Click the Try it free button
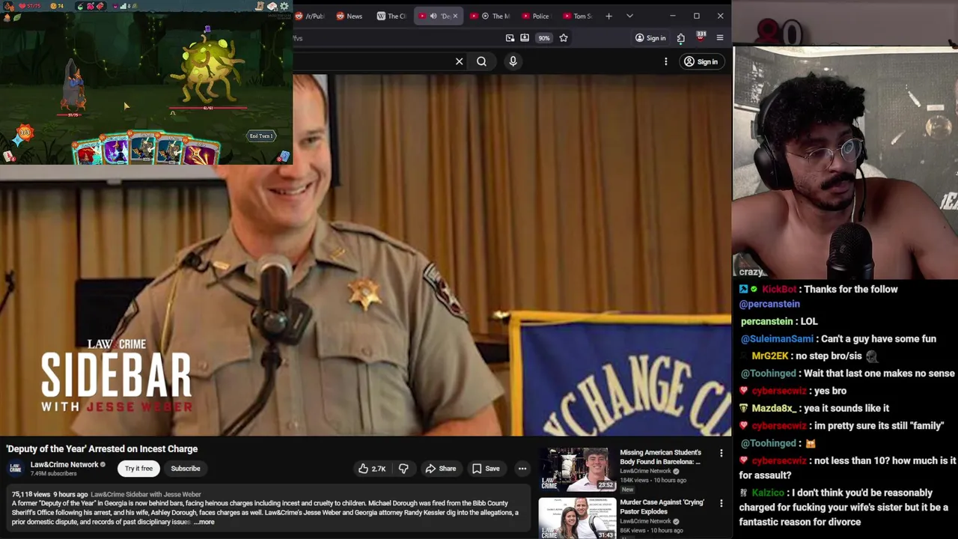This screenshot has width=958, height=539. (138, 469)
